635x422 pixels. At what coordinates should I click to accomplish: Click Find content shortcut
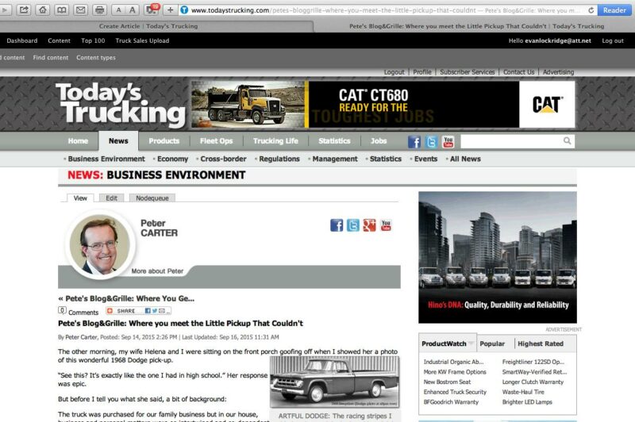point(51,57)
